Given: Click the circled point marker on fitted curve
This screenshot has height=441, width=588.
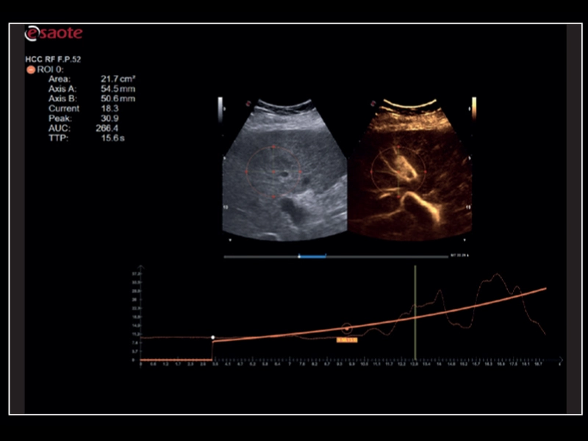Looking at the screenshot, I should point(347,329).
